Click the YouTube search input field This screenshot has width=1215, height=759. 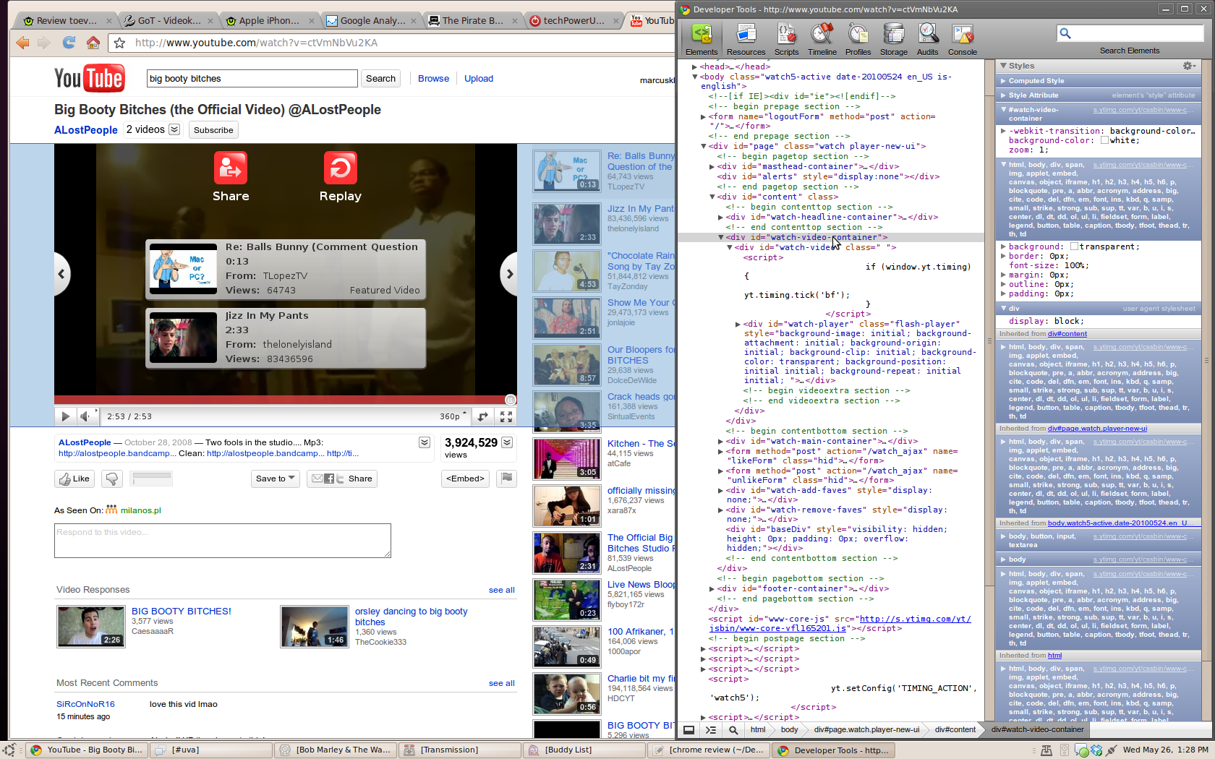click(252, 78)
